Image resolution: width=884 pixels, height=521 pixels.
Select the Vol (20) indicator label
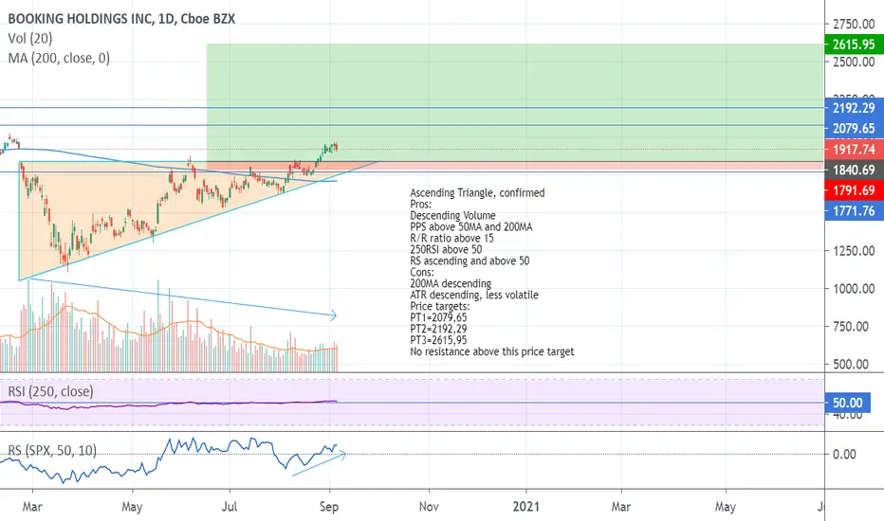[x=30, y=38]
